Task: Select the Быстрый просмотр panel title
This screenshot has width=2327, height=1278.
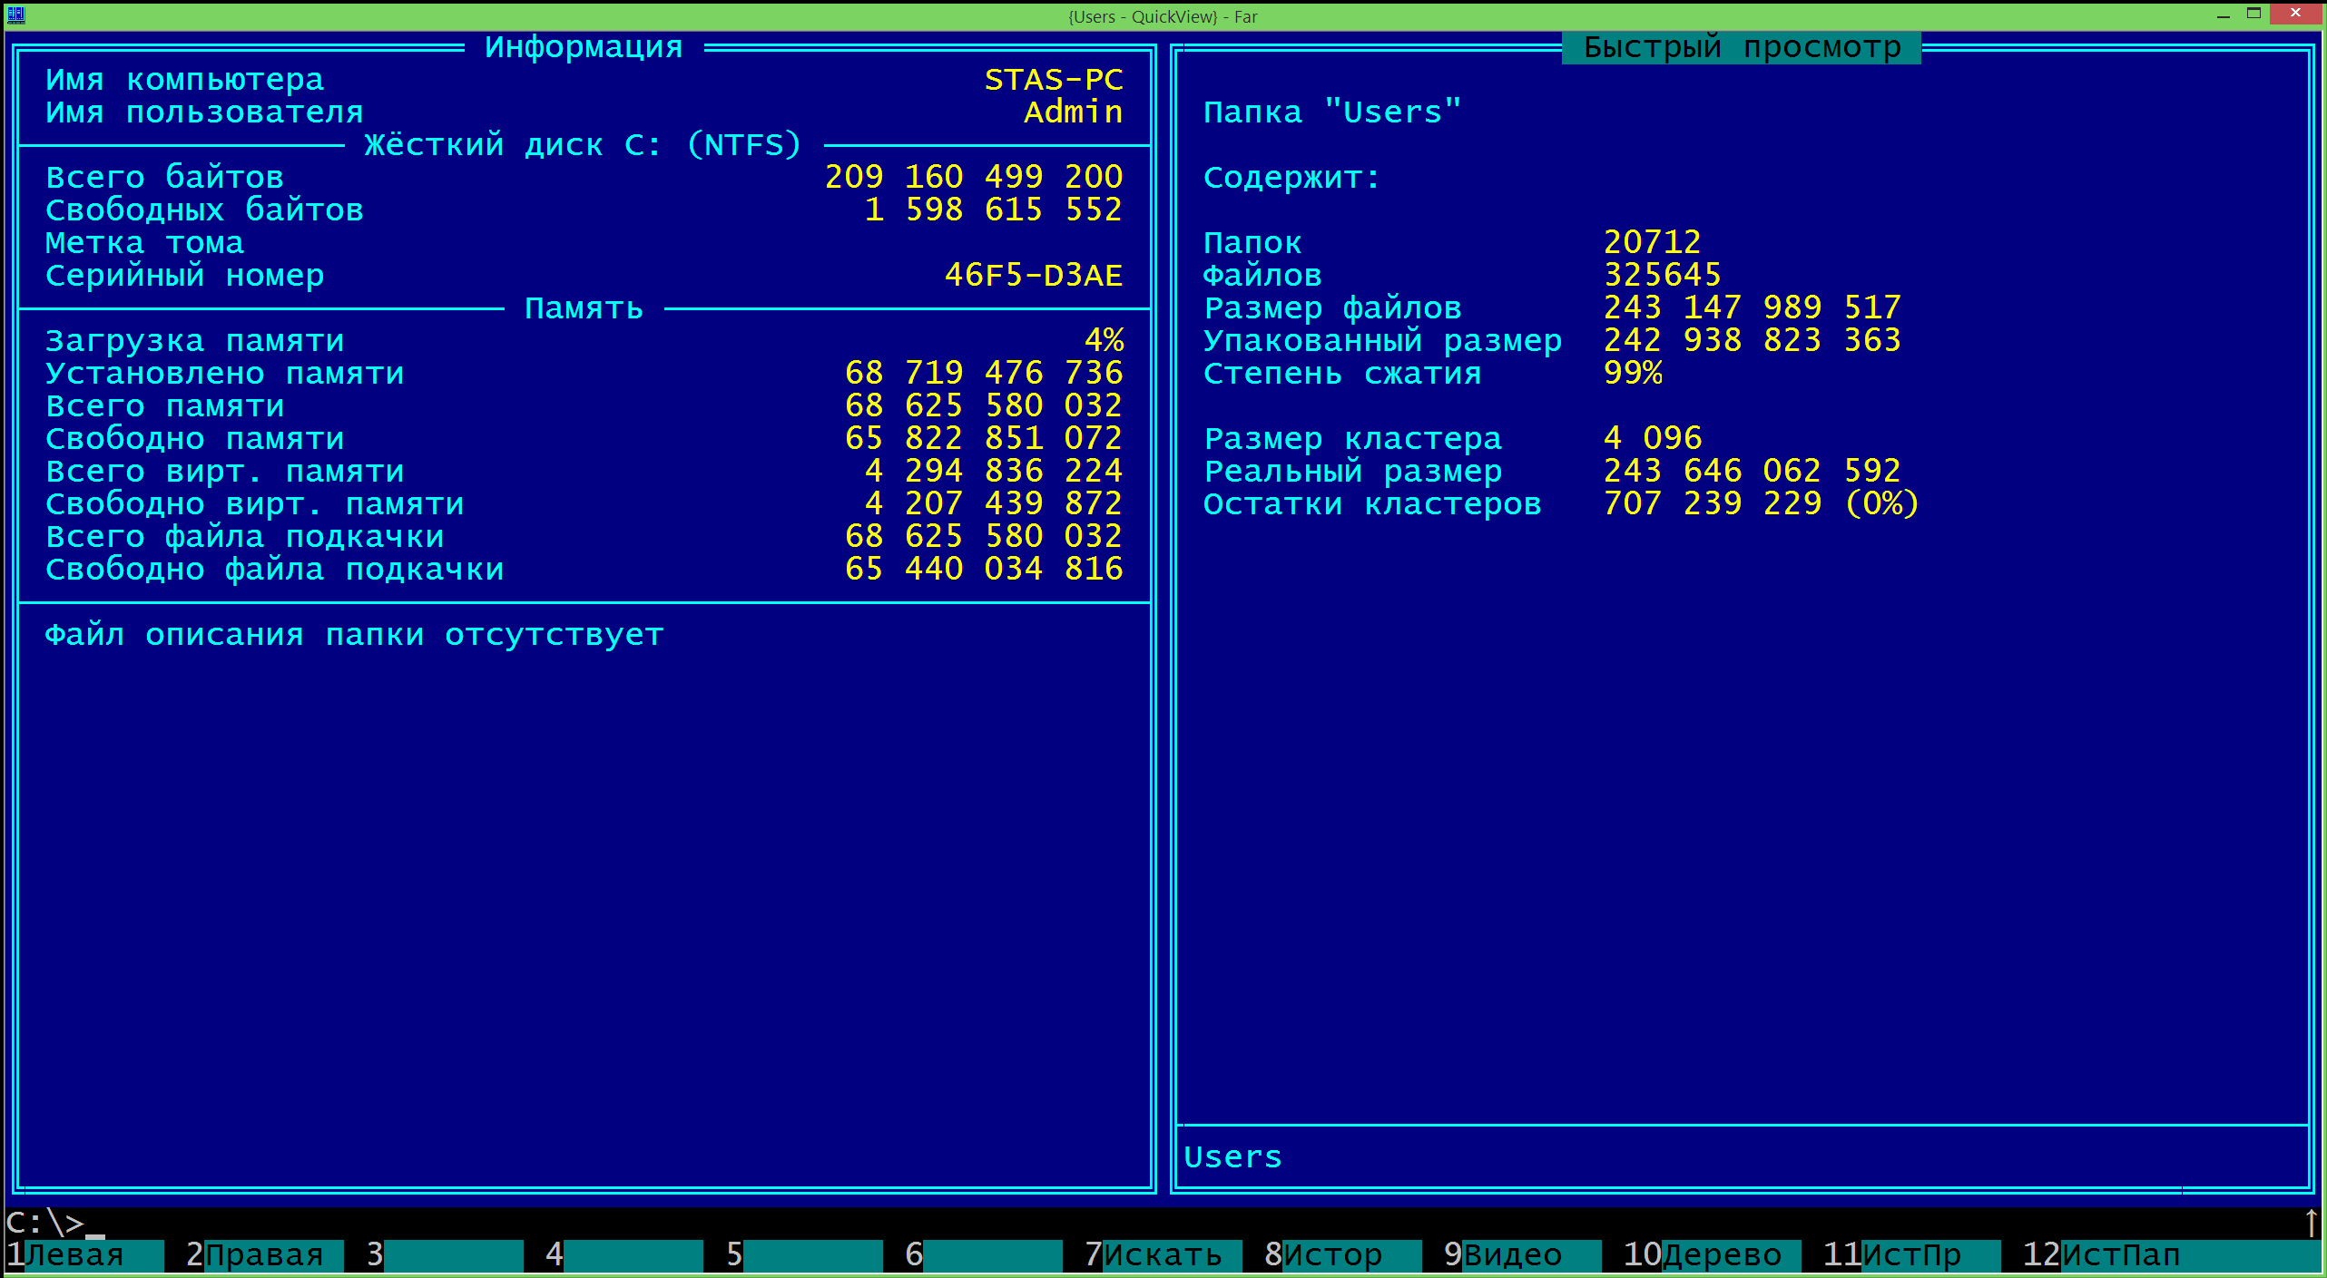Action: [1741, 47]
